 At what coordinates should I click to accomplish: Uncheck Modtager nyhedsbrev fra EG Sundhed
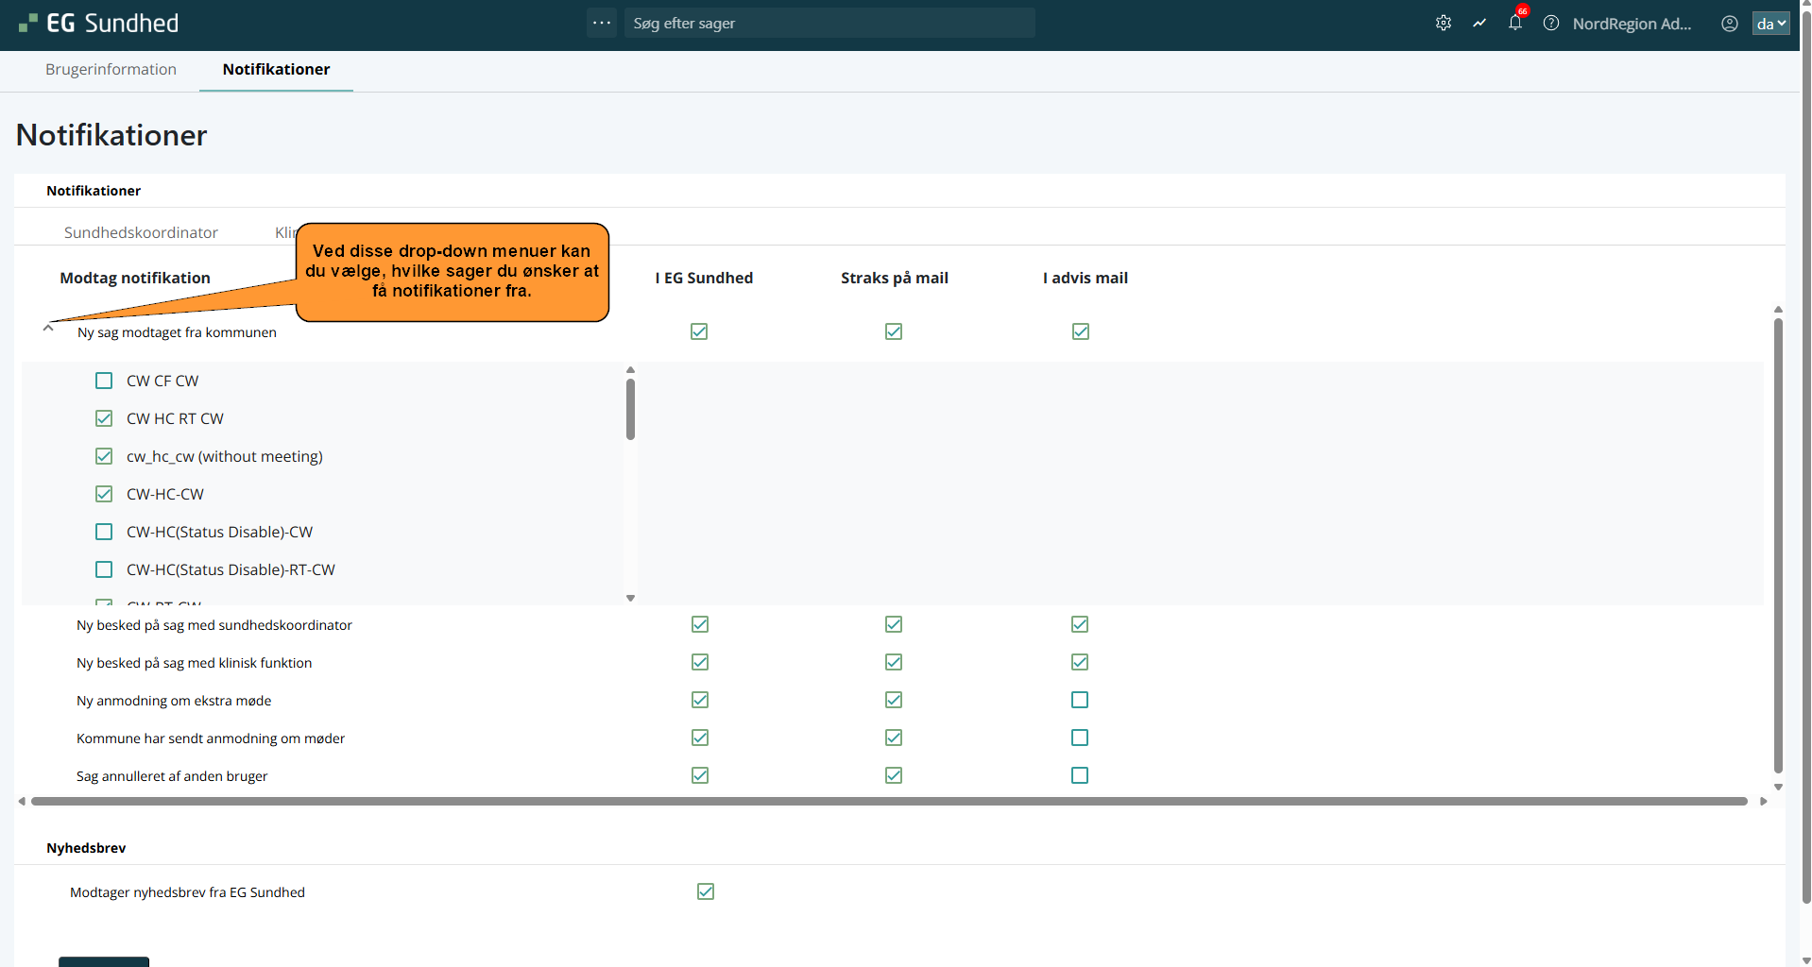(706, 891)
